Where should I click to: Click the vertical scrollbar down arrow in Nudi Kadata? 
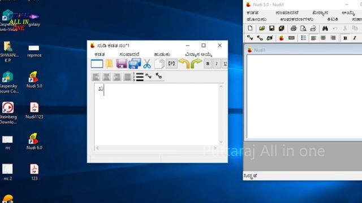(x=221, y=142)
